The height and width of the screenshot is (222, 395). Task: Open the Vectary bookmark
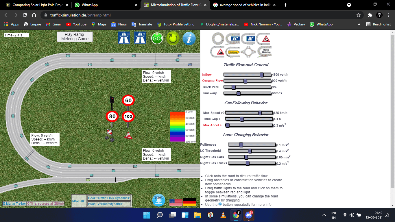pyautogui.click(x=296, y=24)
